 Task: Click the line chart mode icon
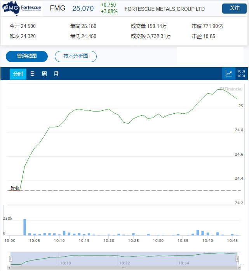coord(228,74)
